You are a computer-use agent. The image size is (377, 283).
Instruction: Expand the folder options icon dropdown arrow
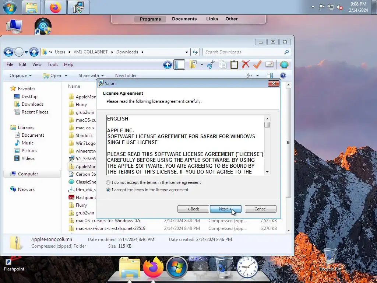coord(202,64)
